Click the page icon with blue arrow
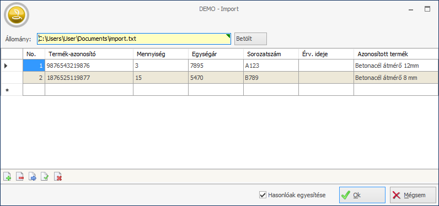The image size is (439, 206). (33, 177)
